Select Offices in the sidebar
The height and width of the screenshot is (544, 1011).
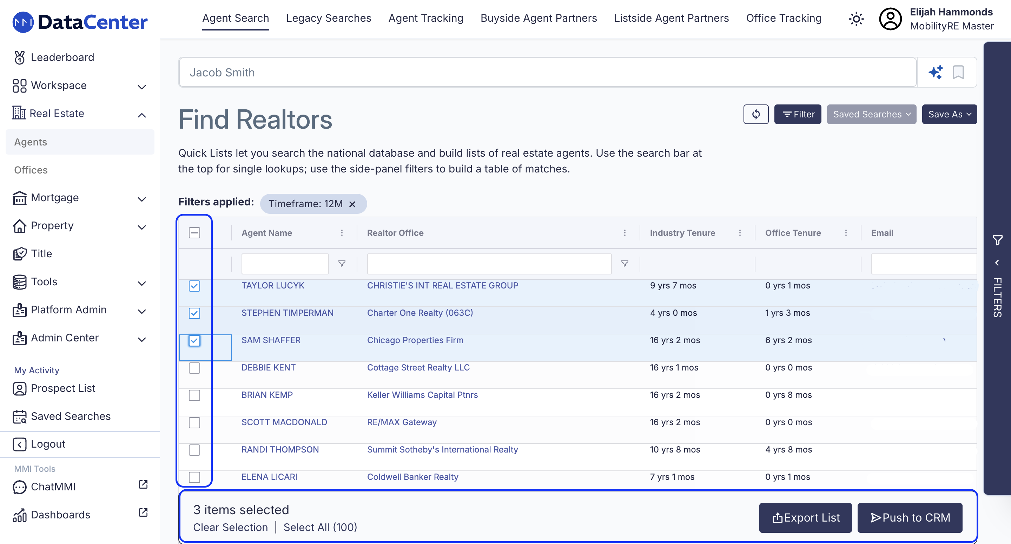(x=31, y=170)
